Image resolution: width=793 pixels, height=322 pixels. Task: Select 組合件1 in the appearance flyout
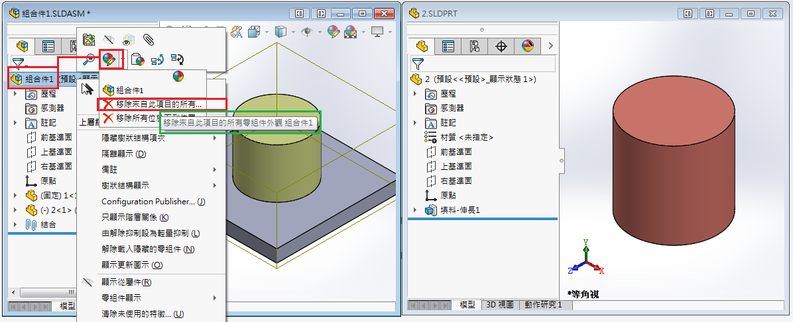[123, 91]
